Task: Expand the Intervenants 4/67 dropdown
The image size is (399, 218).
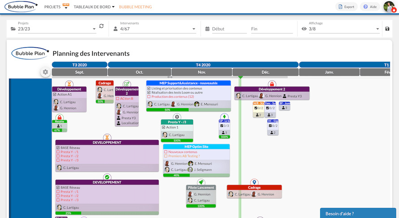Action: pos(158,29)
